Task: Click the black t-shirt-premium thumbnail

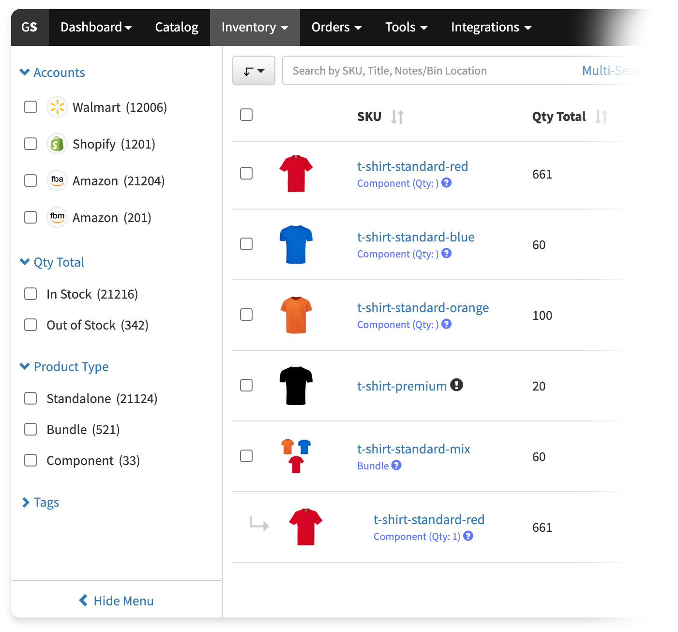Action: 296,386
